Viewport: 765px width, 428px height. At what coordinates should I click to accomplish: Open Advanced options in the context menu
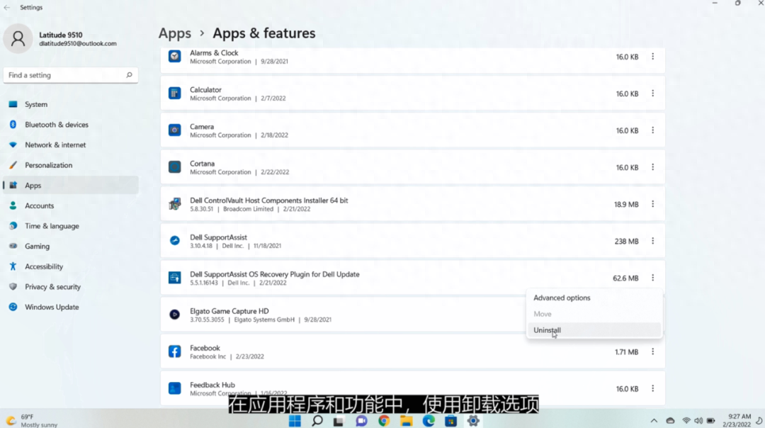point(562,298)
